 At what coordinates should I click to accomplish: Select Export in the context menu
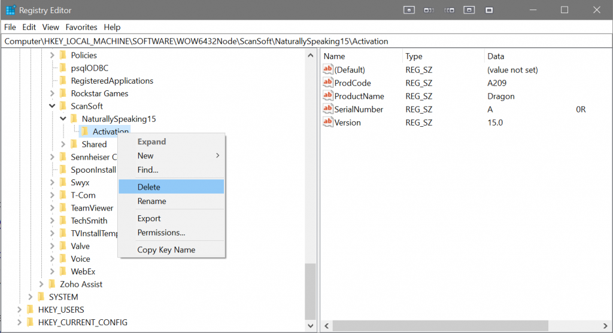pyautogui.click(x=171, y=218)
